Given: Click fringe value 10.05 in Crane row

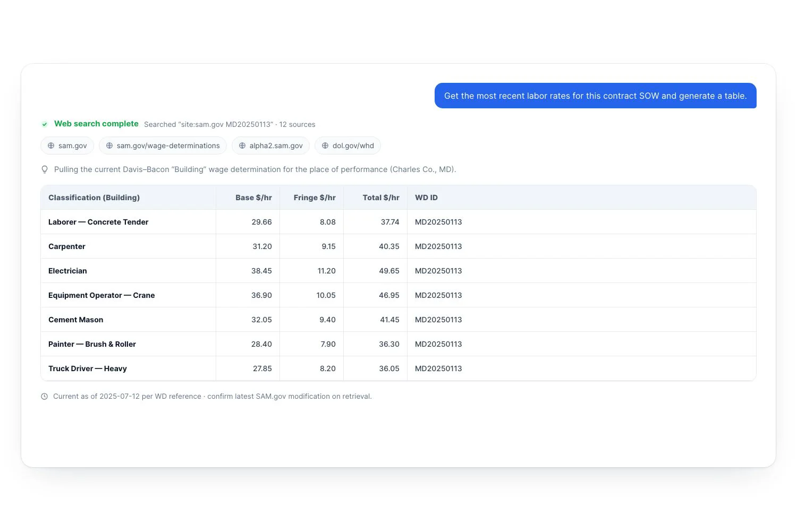Looking at the screenshot, I should click(x=326, y=295).
